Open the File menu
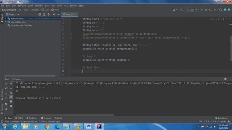The width and height of the screenshot is (232, 130). [3, 6]
